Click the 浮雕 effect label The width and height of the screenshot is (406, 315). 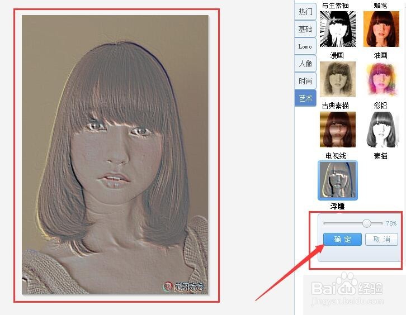point(337,206)
